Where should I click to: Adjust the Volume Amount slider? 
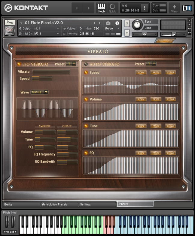(x=45, y=132)
